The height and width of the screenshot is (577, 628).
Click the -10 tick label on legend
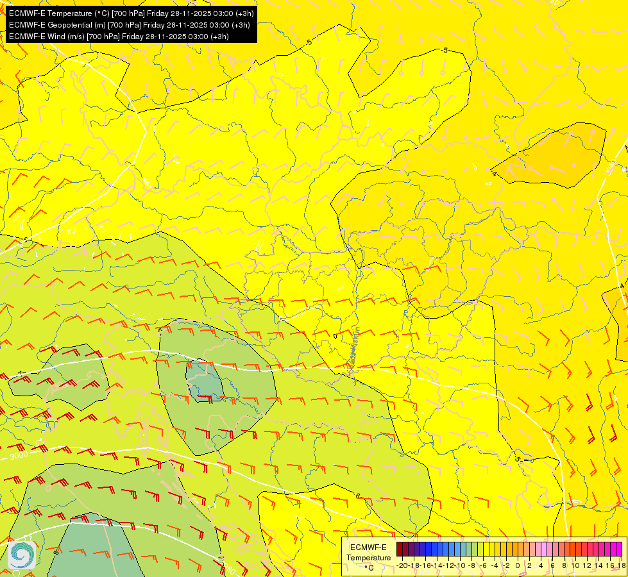coord(461,566)
